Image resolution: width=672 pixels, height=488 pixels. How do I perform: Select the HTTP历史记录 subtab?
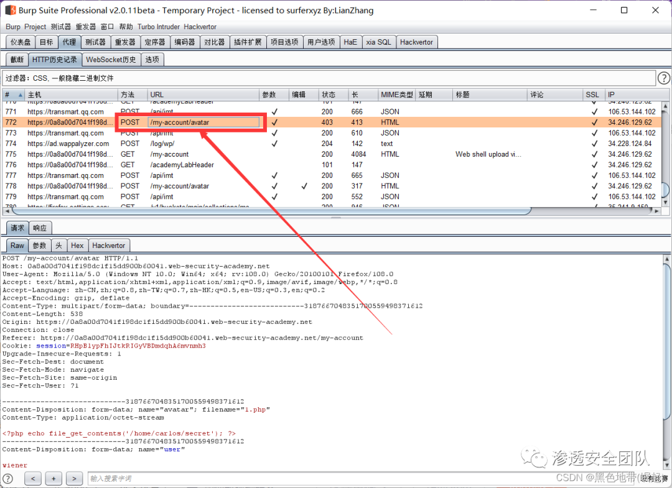tap(55, 60)
